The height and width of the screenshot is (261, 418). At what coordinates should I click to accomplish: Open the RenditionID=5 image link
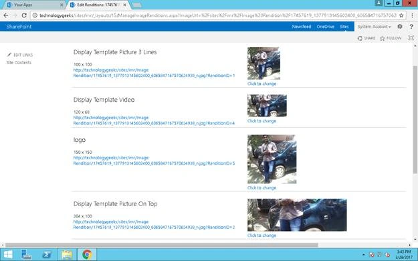coord(154,161)
